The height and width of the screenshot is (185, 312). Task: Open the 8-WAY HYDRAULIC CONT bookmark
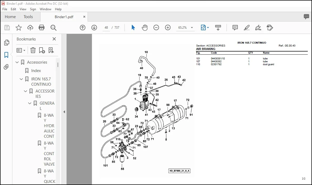coord(49,126)
